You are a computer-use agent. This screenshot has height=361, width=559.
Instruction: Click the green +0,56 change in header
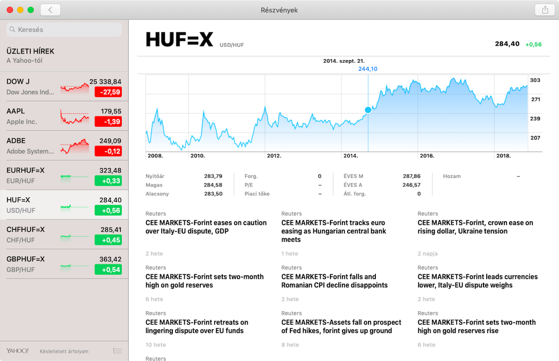click(533, 45)
